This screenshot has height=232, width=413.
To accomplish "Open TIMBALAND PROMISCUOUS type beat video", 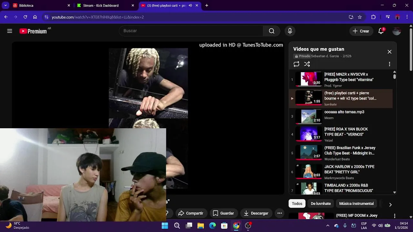I will coord(341,188).
